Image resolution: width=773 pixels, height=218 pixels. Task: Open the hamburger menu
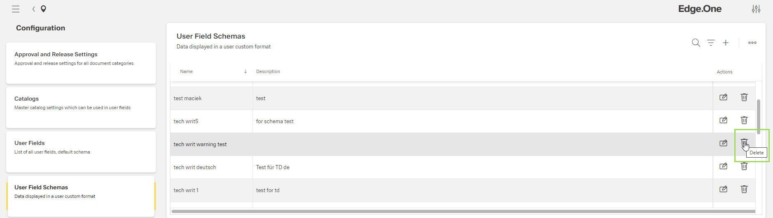(x=16, y=9)
